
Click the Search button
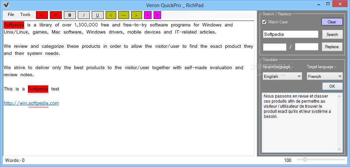click(332, 35)
